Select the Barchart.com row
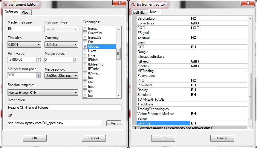257x148 pixels. point(192,18)
